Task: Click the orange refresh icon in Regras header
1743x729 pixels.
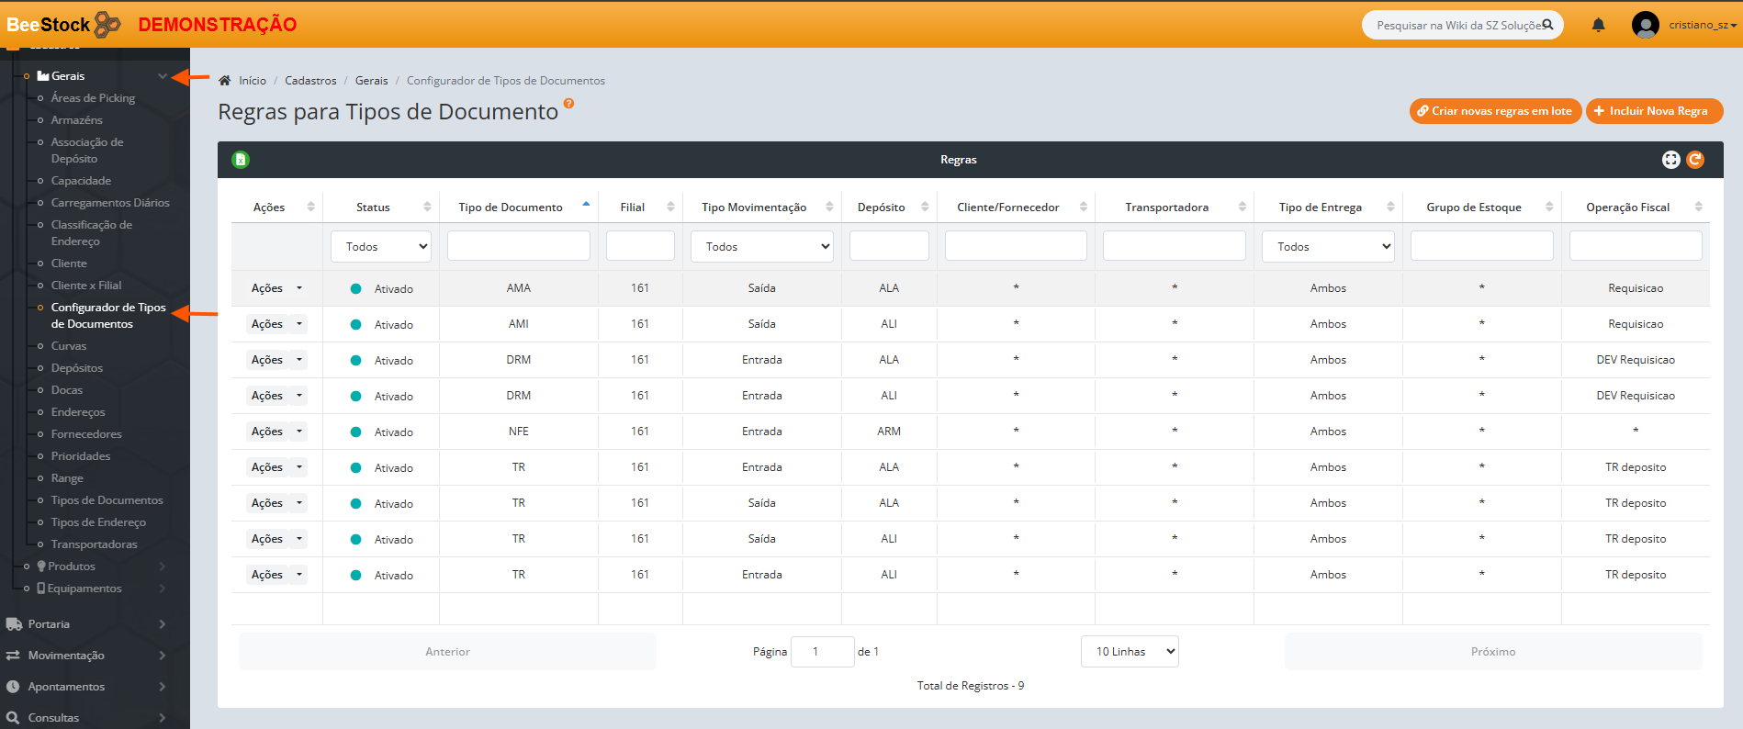Action: [1695, 160]
